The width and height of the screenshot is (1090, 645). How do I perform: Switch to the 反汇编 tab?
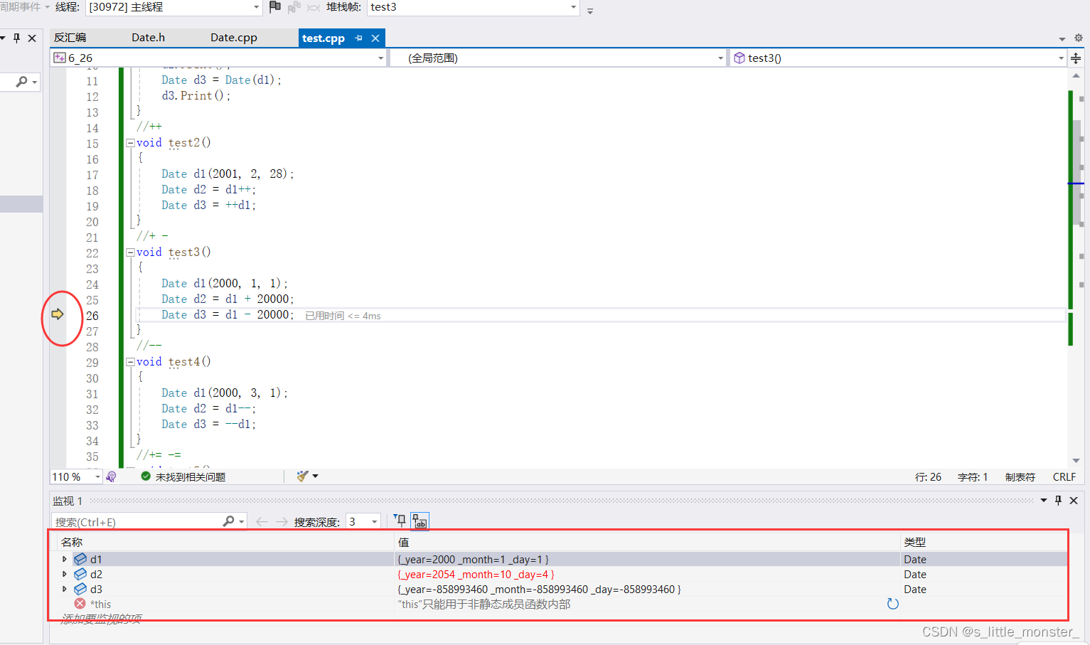pos(70,38)
